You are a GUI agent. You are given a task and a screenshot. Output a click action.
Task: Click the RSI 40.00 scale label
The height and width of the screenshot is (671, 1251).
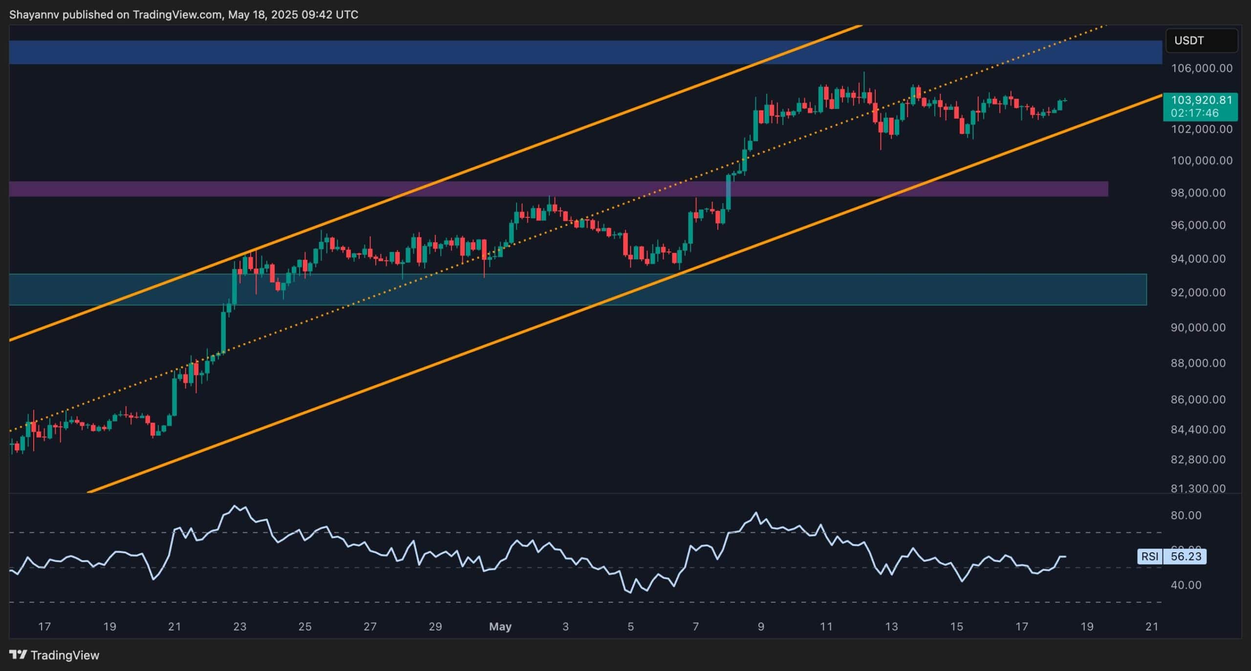click(1186, 585)
